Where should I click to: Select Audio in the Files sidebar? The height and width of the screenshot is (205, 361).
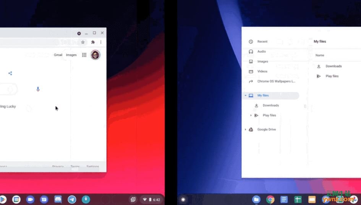[261, 52]
